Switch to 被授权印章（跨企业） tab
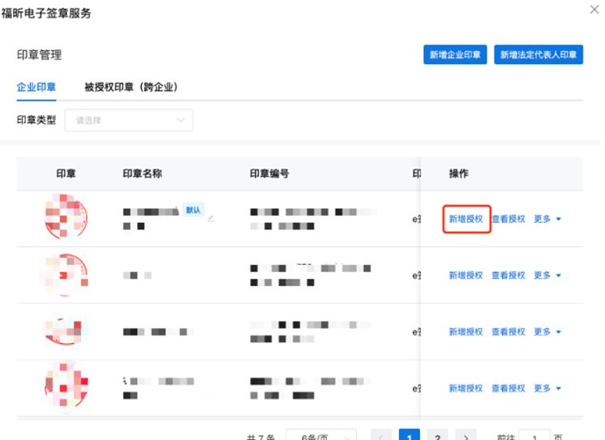 [x=131, y=87]
